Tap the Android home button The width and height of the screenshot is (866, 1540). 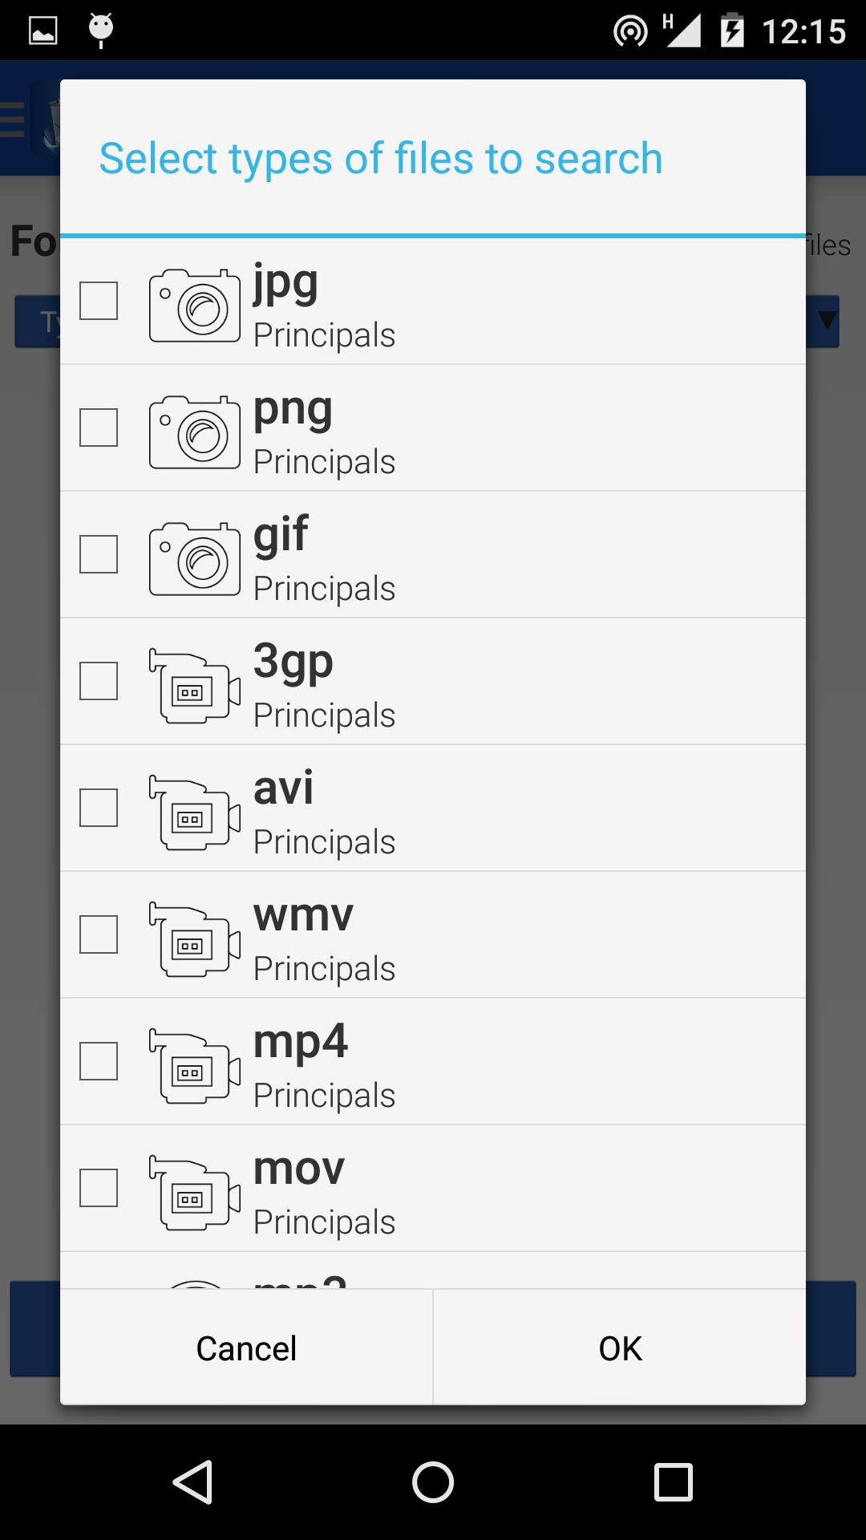433,1481
